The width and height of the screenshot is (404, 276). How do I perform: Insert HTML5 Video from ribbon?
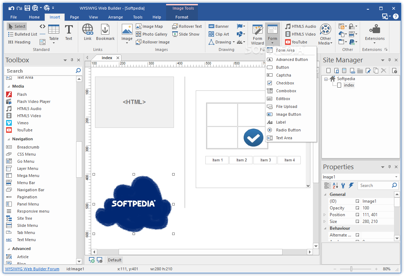point(300,34)
